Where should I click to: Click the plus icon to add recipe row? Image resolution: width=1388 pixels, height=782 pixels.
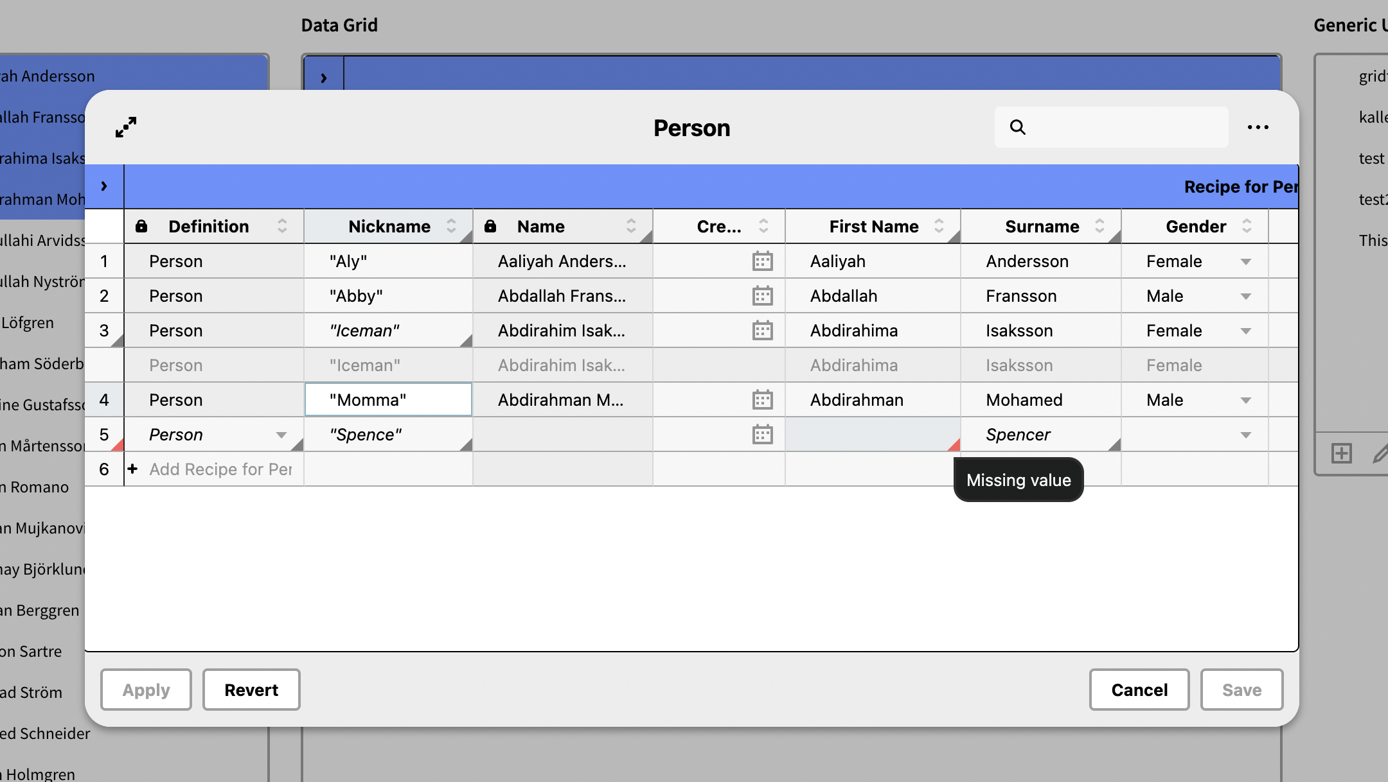132,469
